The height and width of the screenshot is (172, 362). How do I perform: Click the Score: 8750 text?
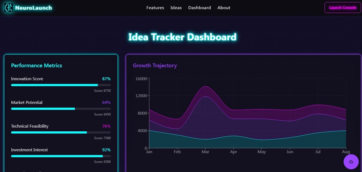pos(102,91)
